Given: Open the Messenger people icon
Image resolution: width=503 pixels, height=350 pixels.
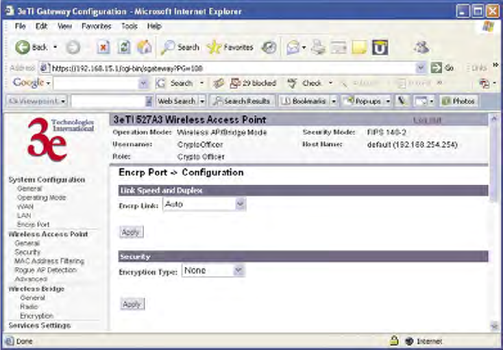Looking at the screenshot, I should tap(421, 47).
